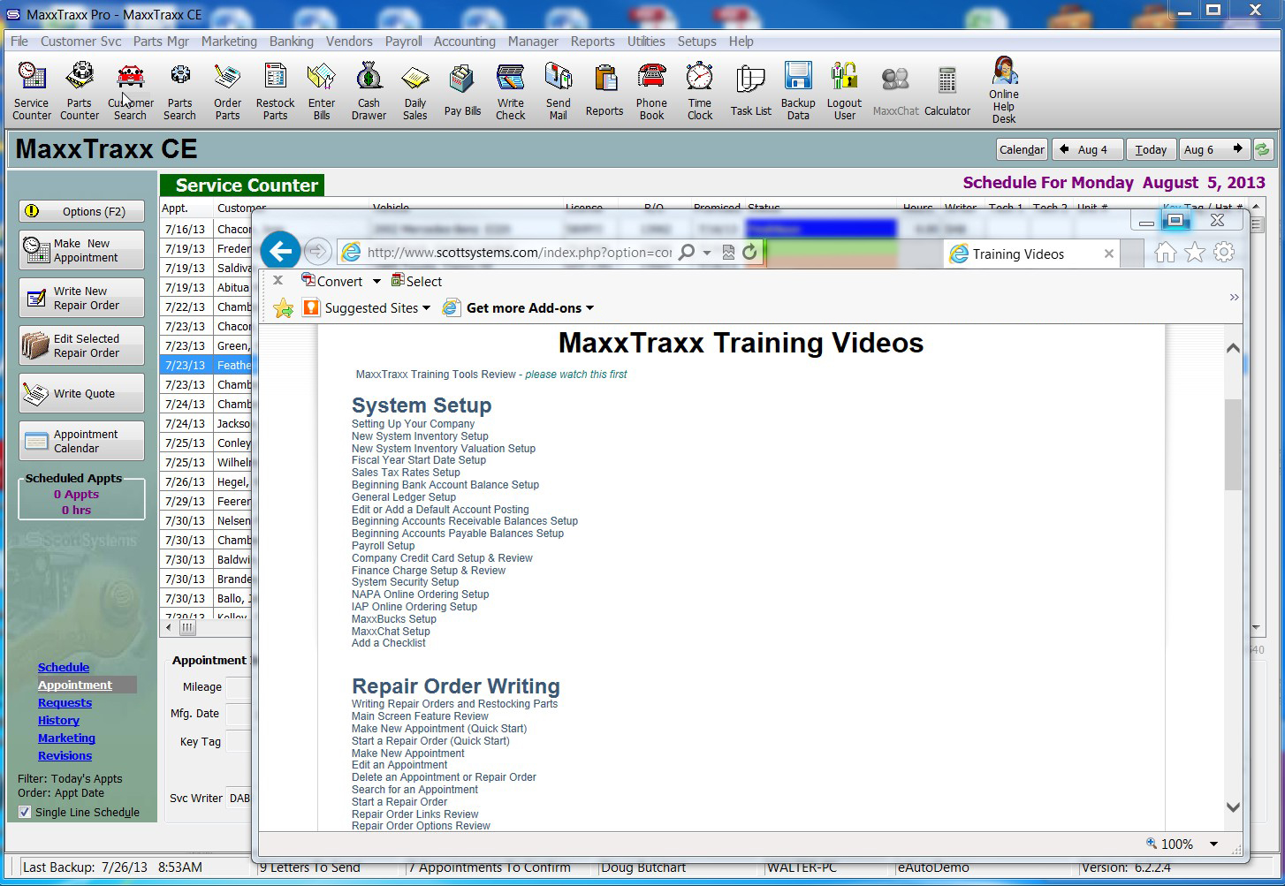Click the green refresh schedule icon

(x=1262, y=149)
